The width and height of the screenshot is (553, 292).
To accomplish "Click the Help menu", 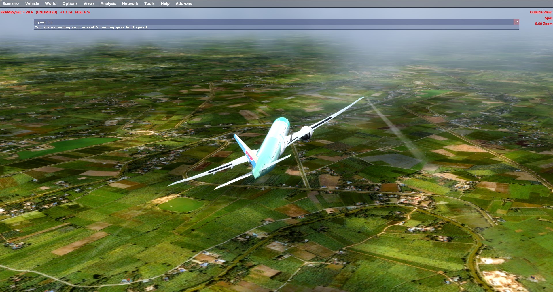I will (x=165, y=3).
